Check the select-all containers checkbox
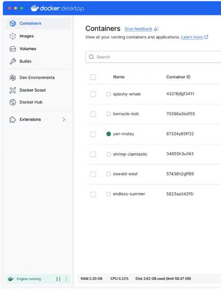221x289 pixels. 93,77
